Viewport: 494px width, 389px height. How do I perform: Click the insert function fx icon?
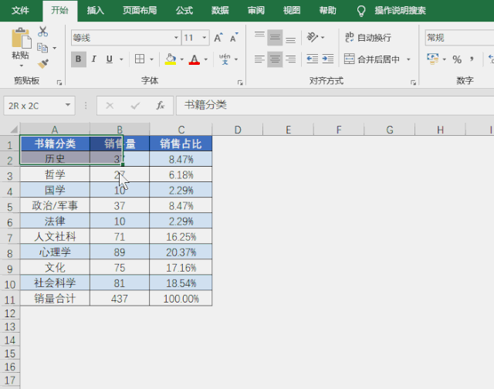click(x=161, y=105)
